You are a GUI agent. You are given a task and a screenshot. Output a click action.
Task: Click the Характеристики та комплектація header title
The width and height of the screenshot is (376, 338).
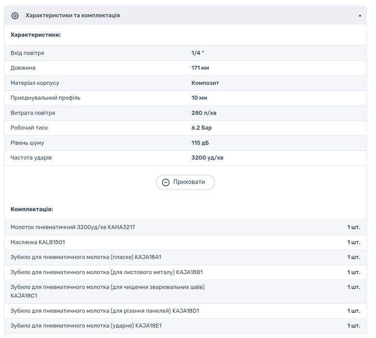[x=72, y=15]
